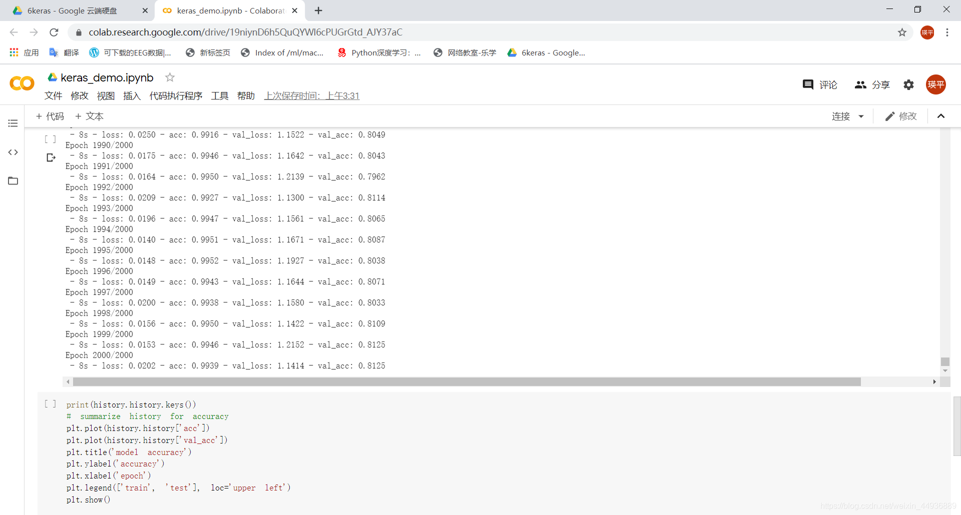The height and width of the screenshot is (515, 961).
Task: Click the address bar URL
Action: coord(245,32)
